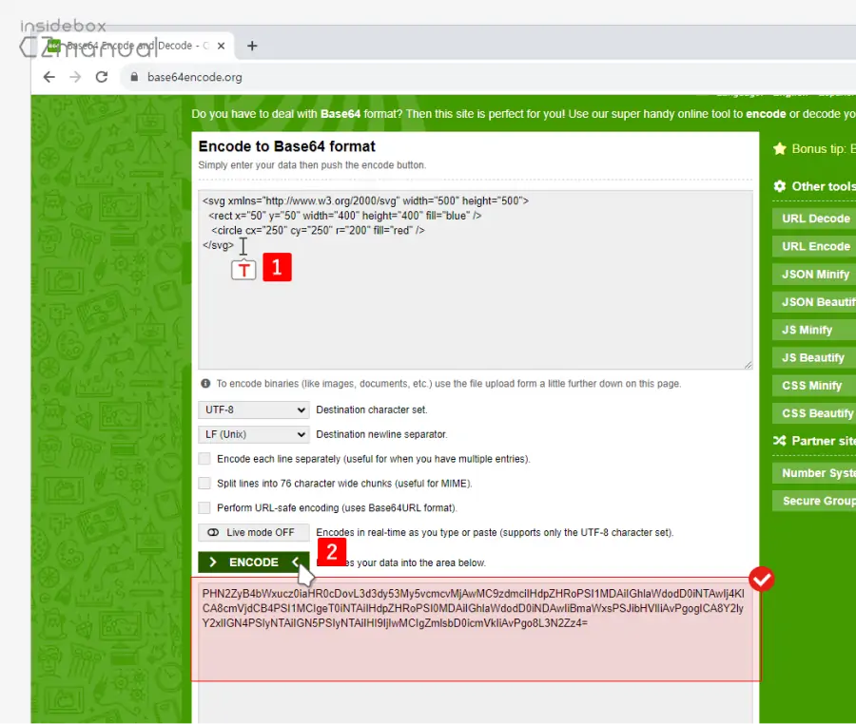Click the star icon beside Bonus tip
The width and height of the screenshot is (856, 724).
[780, 149]
